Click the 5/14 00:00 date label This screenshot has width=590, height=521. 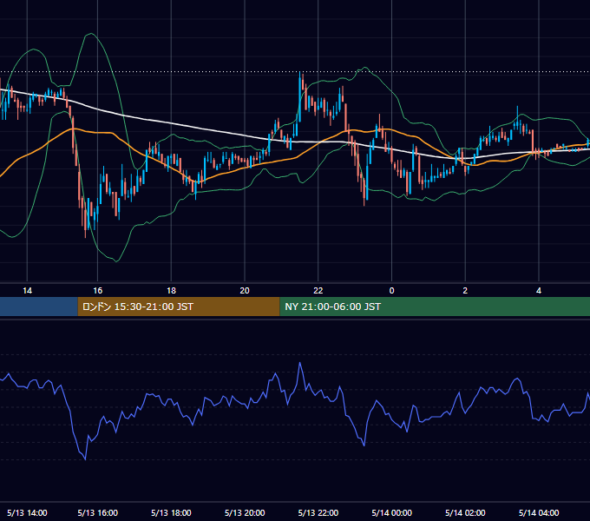(x=391, y=512)
